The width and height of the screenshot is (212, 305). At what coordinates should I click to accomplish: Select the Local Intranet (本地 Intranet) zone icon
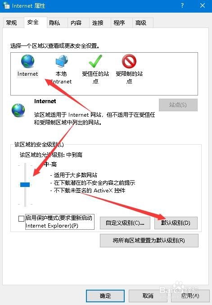(x=61, y=61)
